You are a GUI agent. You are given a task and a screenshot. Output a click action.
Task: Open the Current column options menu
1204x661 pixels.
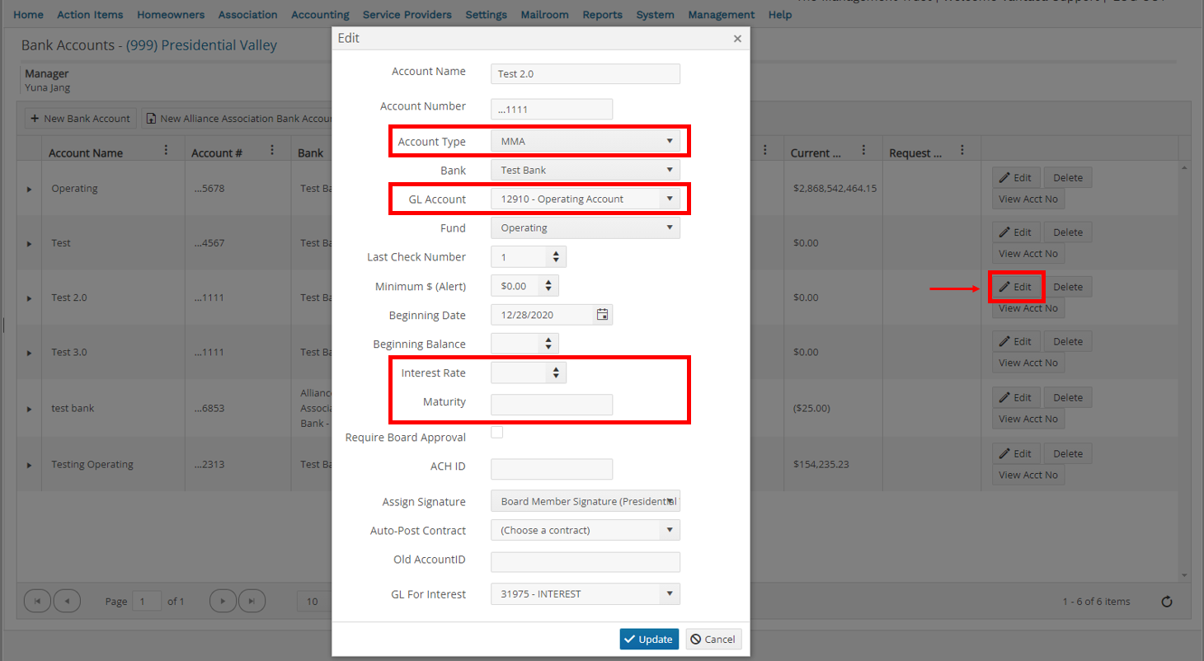click(863, 149)
